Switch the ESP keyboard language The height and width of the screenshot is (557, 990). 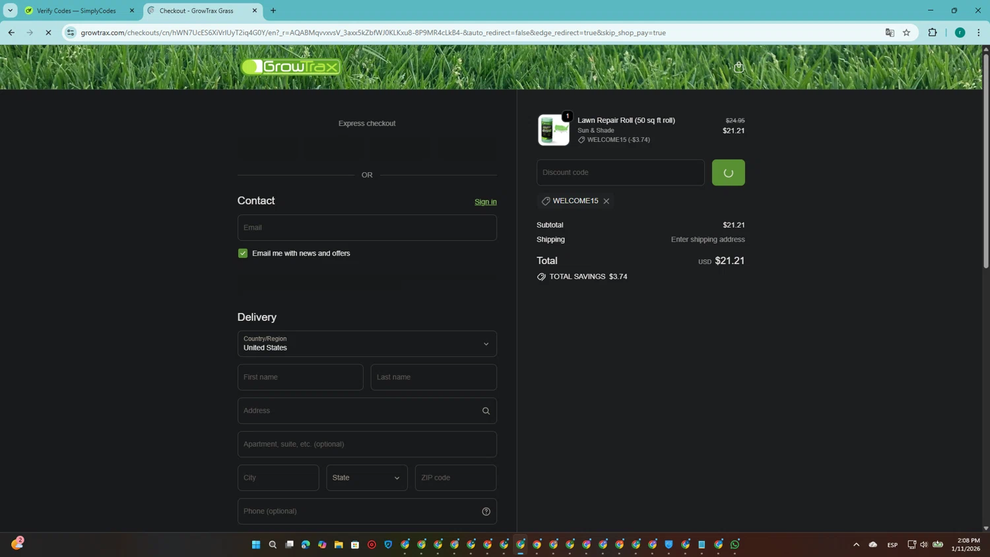[x=892, y=544]
